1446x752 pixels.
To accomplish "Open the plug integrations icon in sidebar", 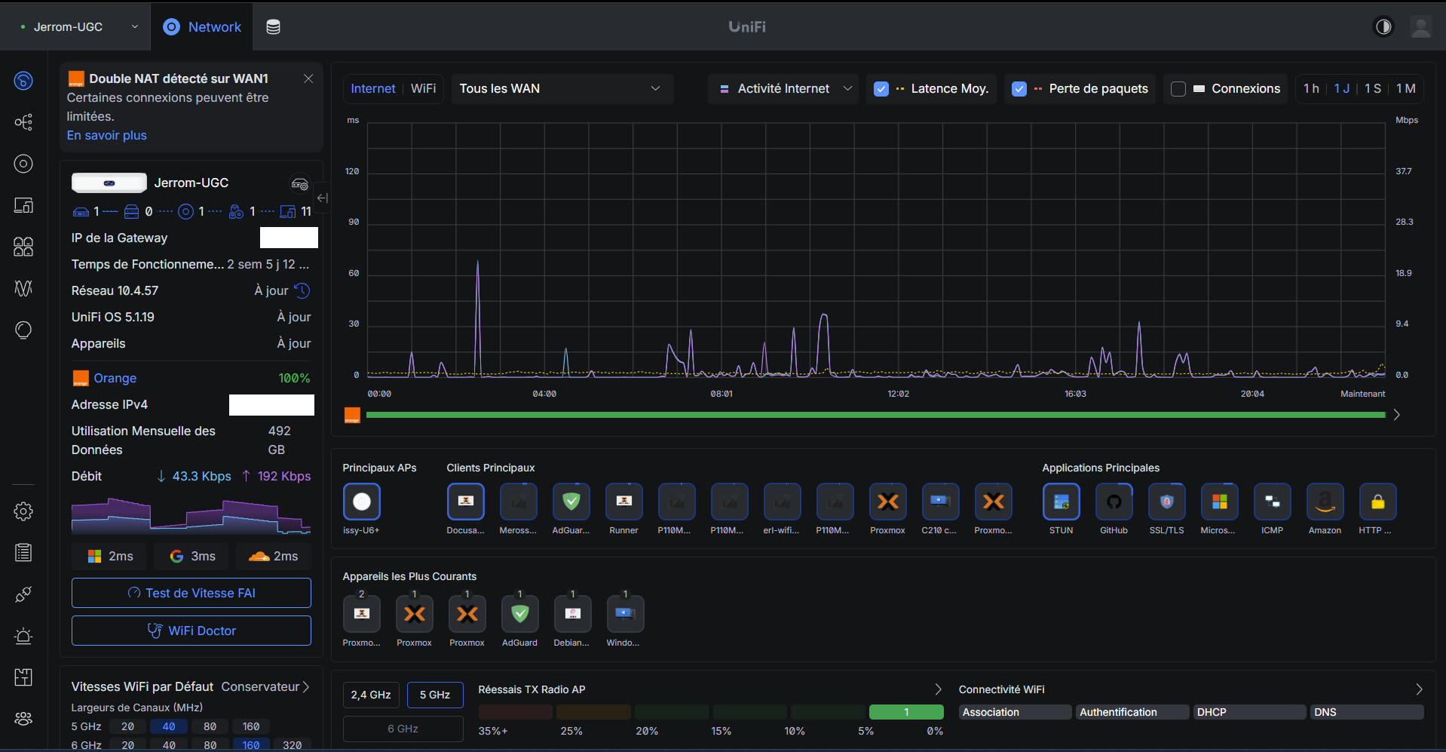I will point(23,594).
